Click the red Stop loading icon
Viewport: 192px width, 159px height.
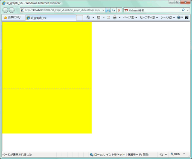click(119, 10)
